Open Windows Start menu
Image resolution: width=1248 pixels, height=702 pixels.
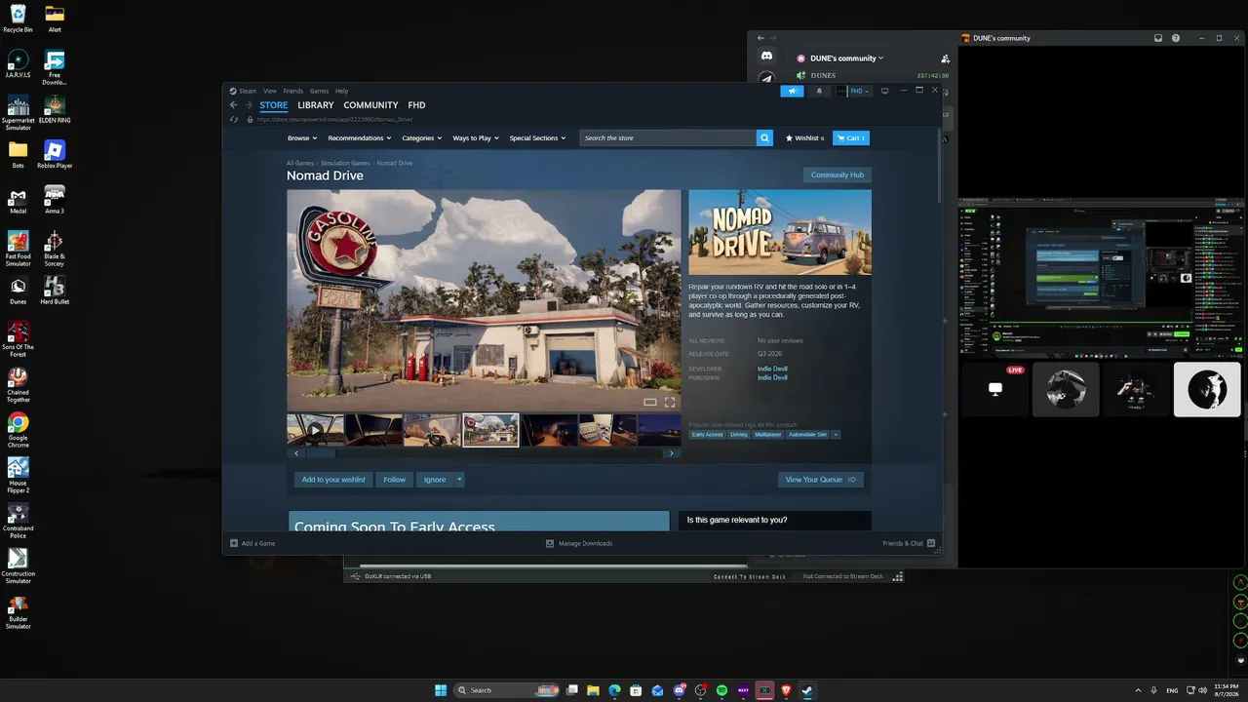[441, 690]
